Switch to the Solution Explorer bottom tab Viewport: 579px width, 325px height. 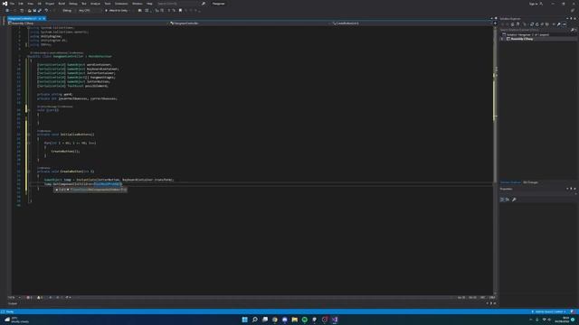(x=510, y=182)
